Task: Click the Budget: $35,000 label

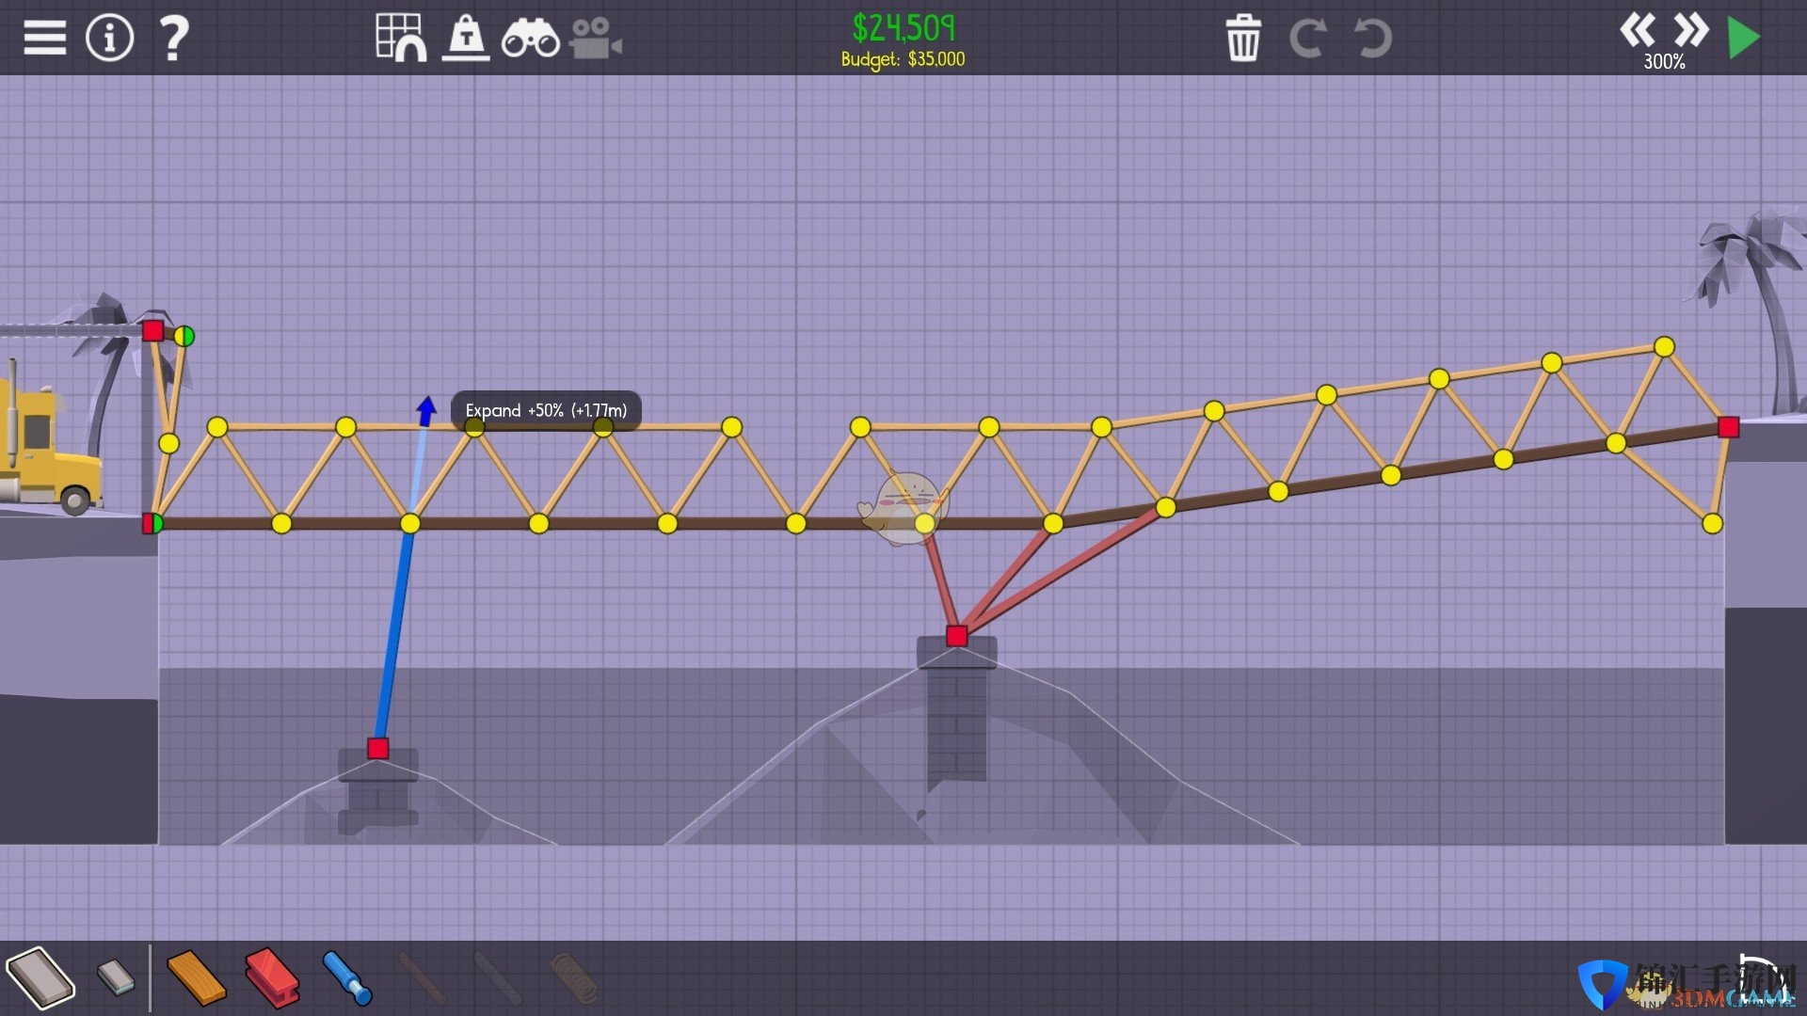Action: (x=903, y=59)
